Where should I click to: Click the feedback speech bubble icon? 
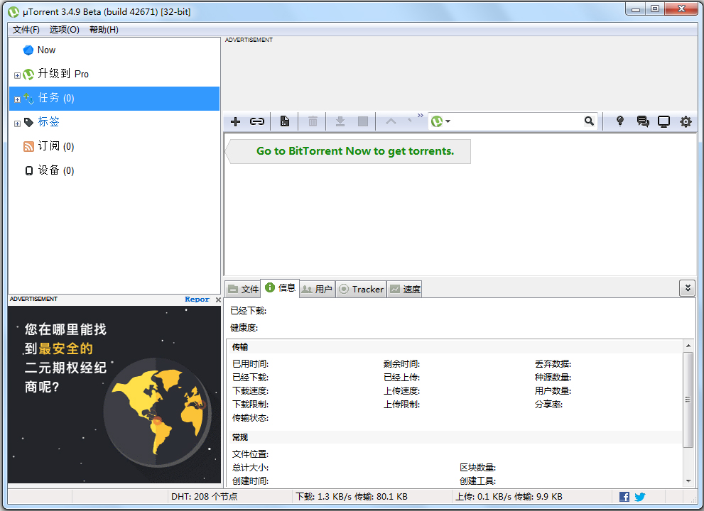click(642, 121)
